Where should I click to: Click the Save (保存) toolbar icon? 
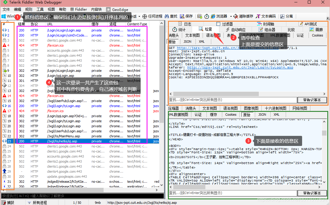[182, 16]
